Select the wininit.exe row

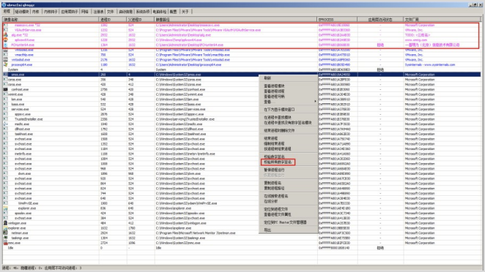tap(242, 94)
